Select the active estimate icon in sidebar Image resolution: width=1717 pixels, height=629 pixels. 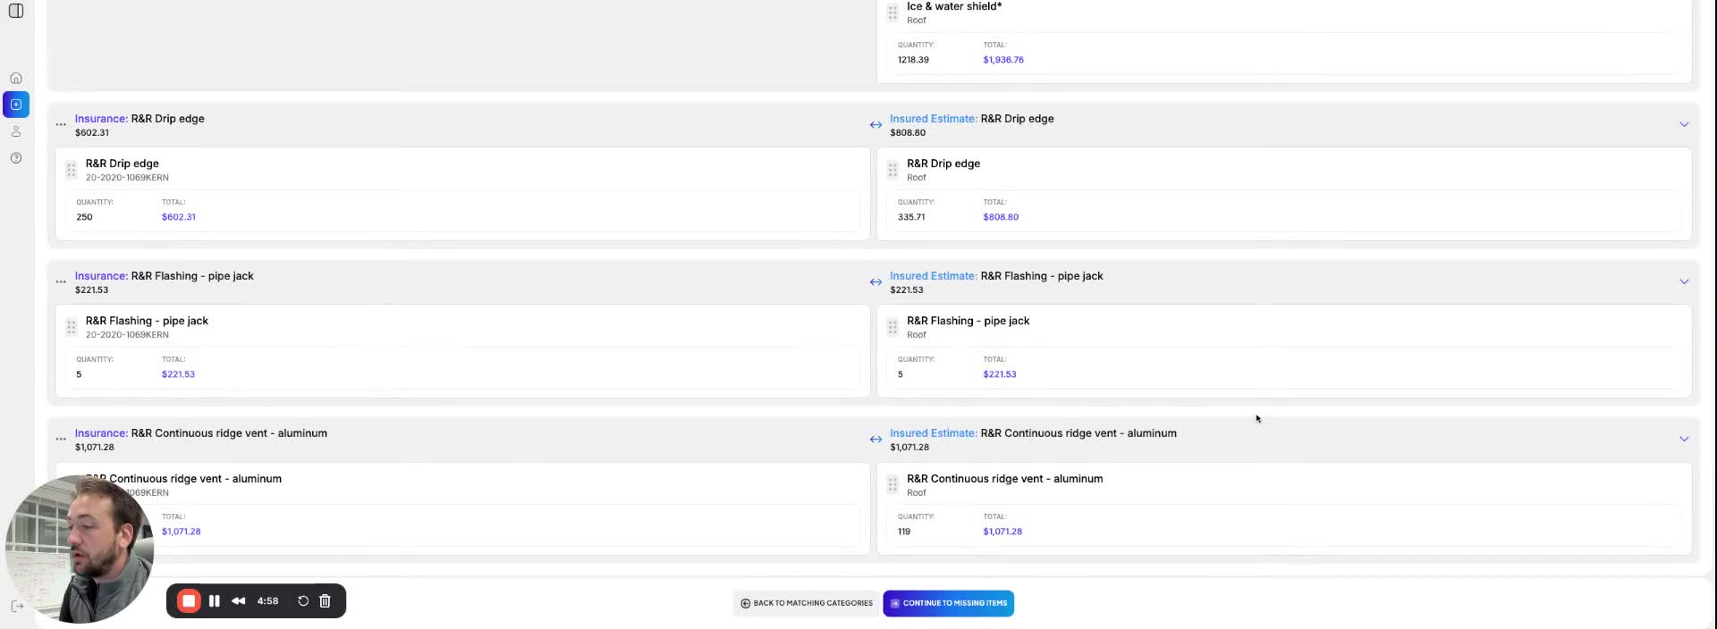pyautogui.click(x=16, y=105)
